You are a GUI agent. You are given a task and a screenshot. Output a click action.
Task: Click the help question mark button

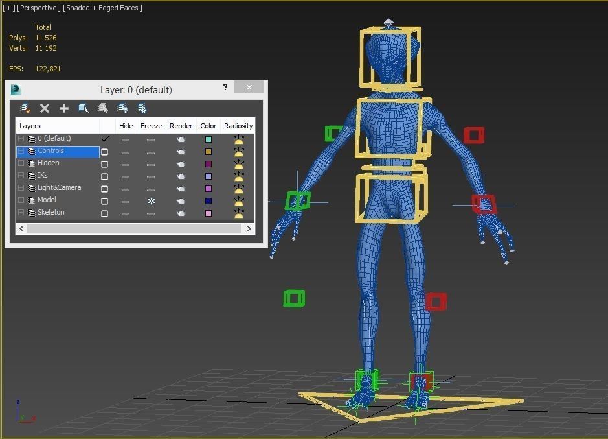click(x=225, y=87)
